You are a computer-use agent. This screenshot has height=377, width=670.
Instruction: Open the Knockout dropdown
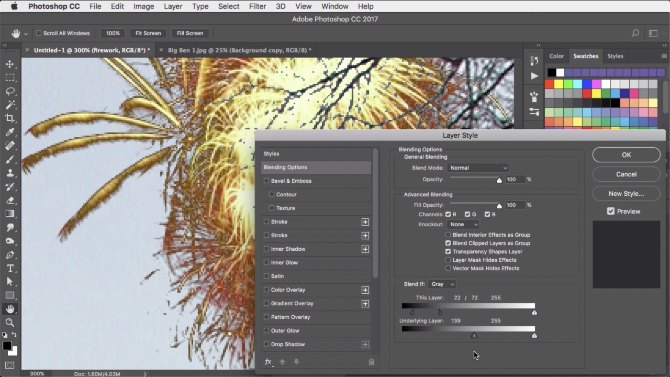(x=463, y=224)
